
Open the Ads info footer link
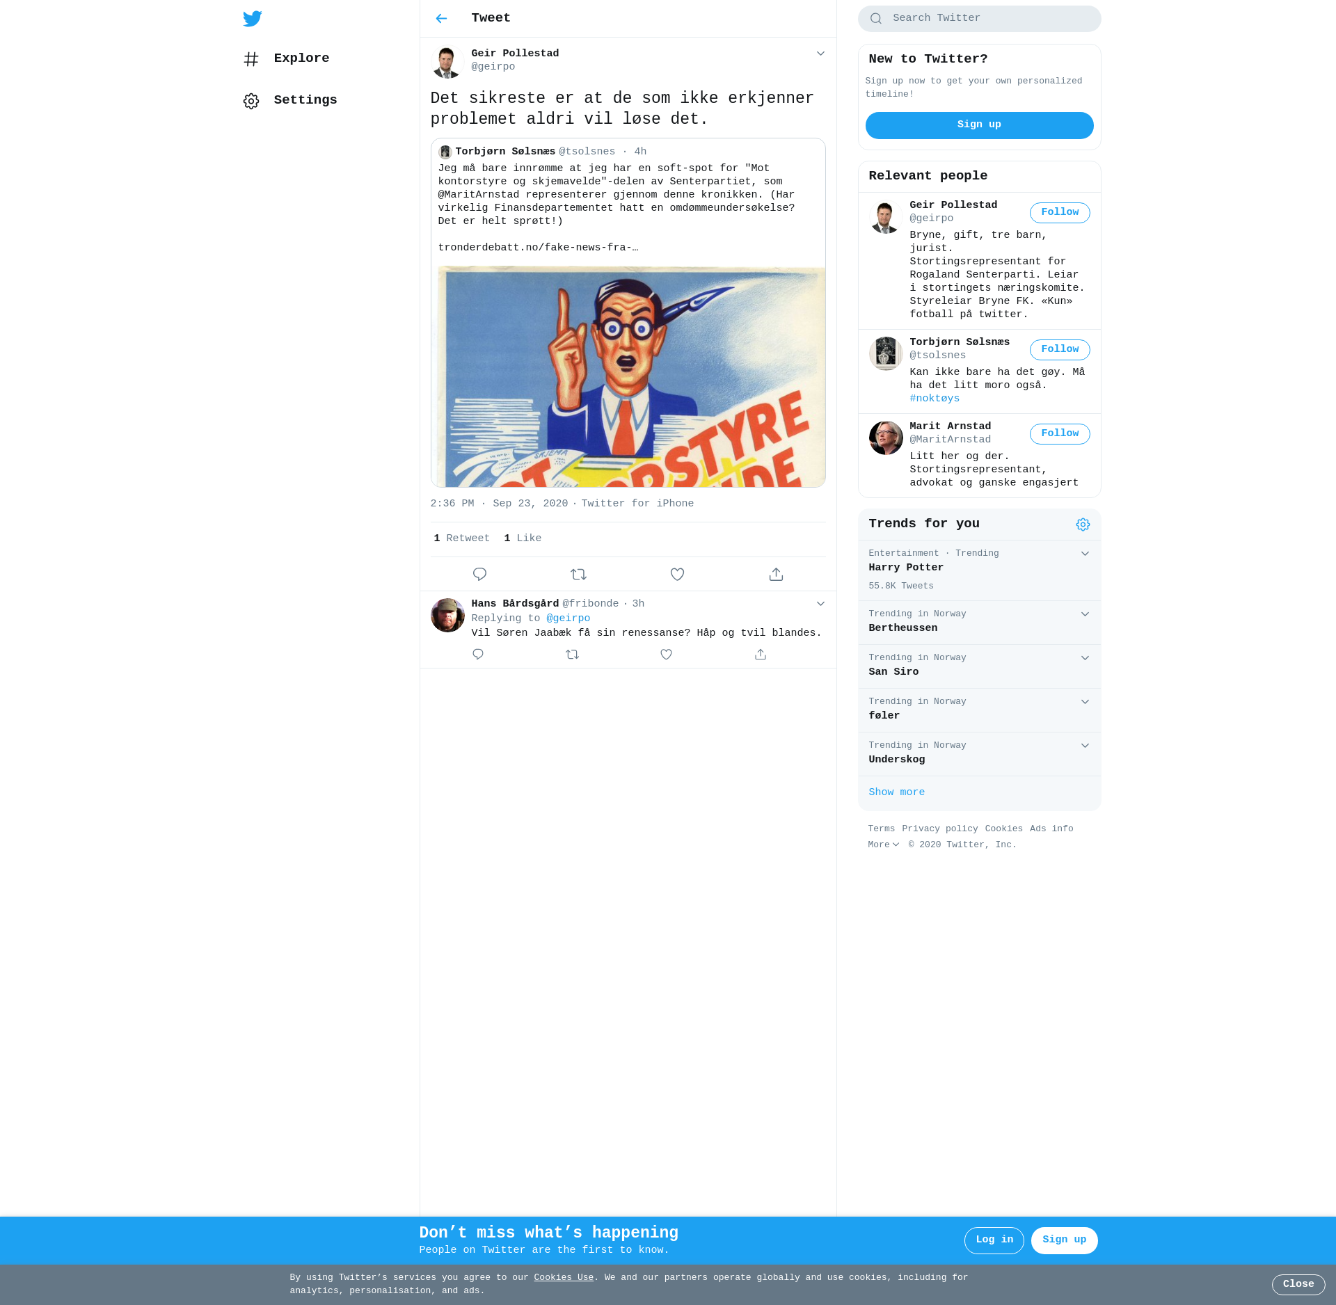point(1051,829)
